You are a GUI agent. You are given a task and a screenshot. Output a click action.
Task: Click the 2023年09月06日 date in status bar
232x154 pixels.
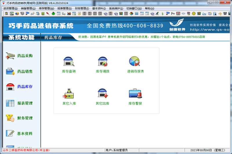click(207, 150)
